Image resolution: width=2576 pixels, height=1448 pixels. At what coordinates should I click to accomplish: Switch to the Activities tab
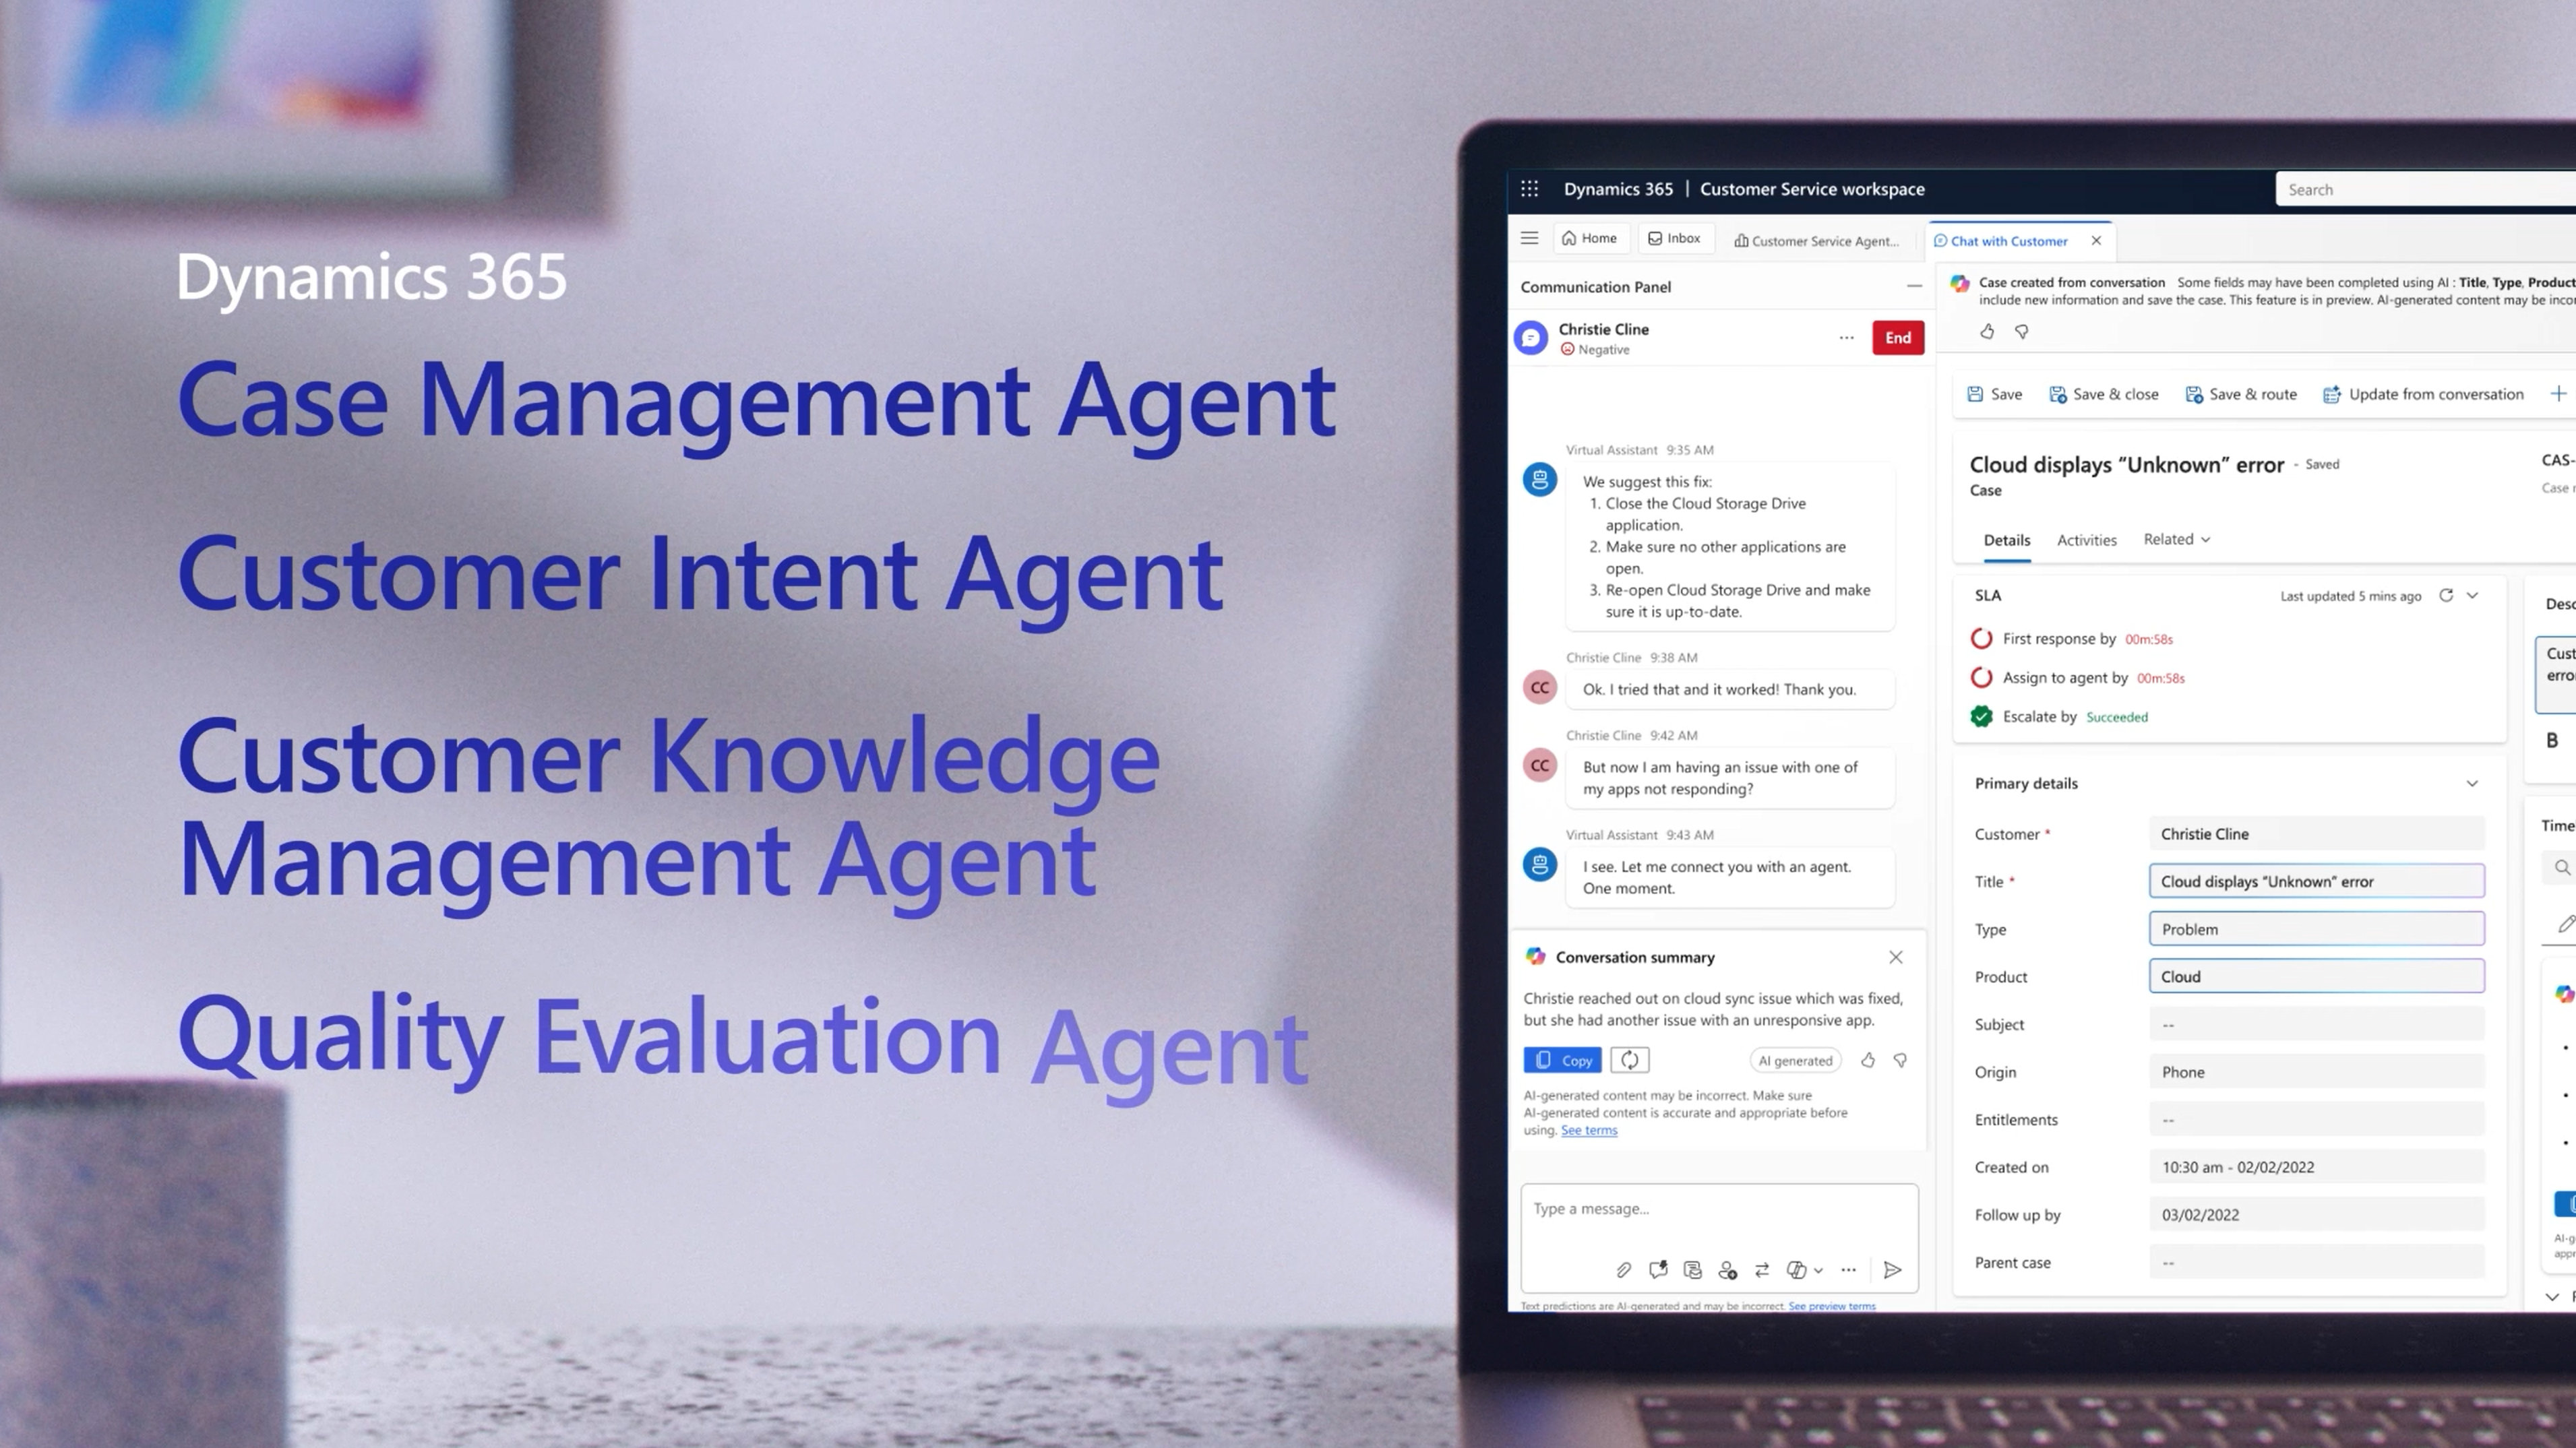pyautogui.click(x=2086, y=540)
